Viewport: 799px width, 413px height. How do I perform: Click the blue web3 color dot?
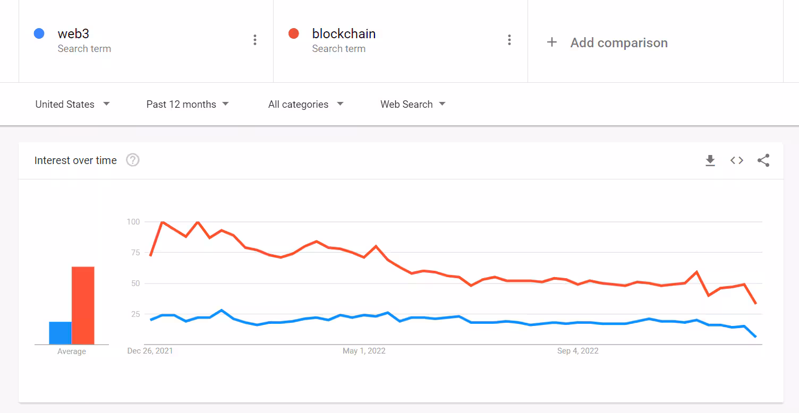click(39, 33)
